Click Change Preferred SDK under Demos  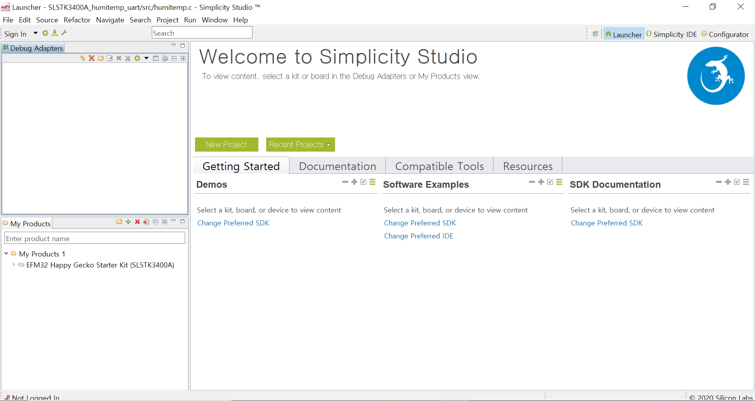(233, 223)
